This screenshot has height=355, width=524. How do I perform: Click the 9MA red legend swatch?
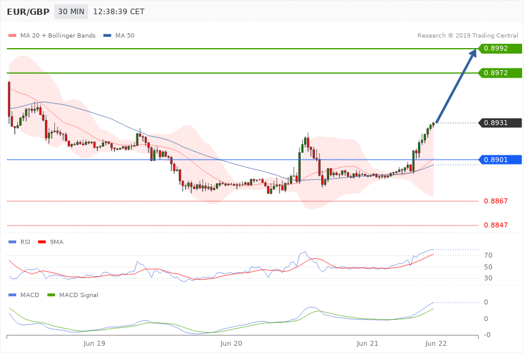point(42,242)
